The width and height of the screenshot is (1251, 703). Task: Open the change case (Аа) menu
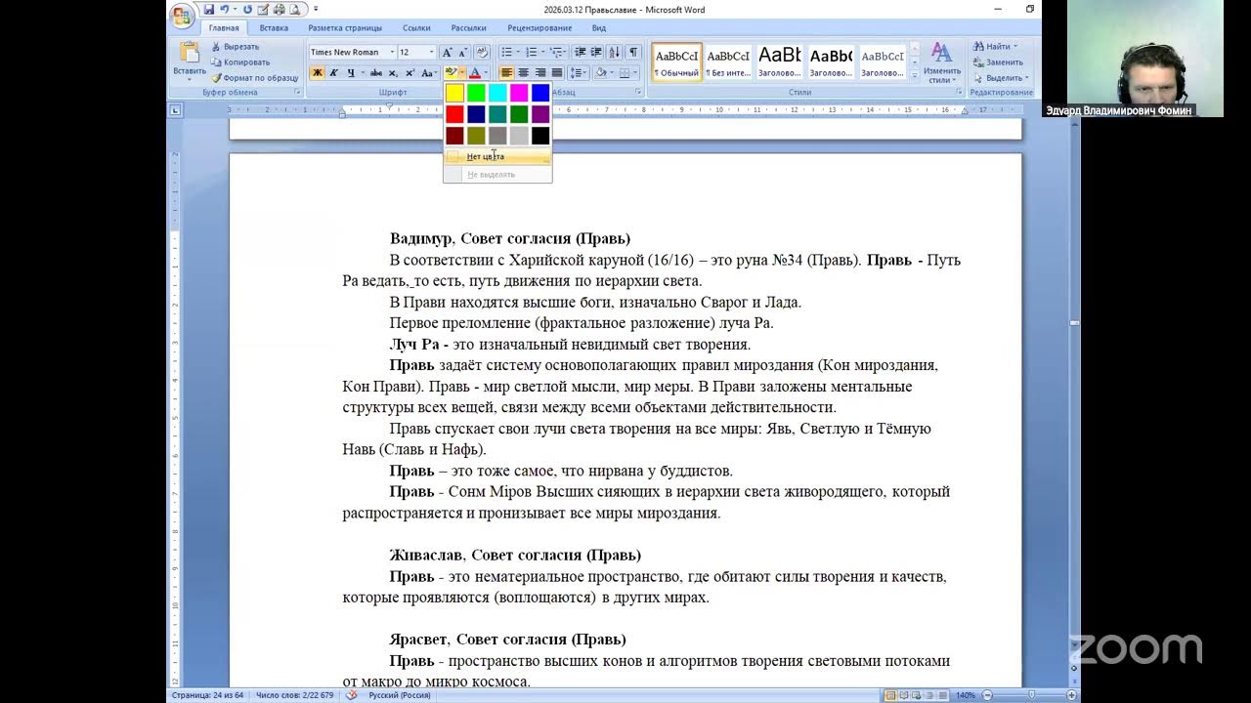[428, 72]
